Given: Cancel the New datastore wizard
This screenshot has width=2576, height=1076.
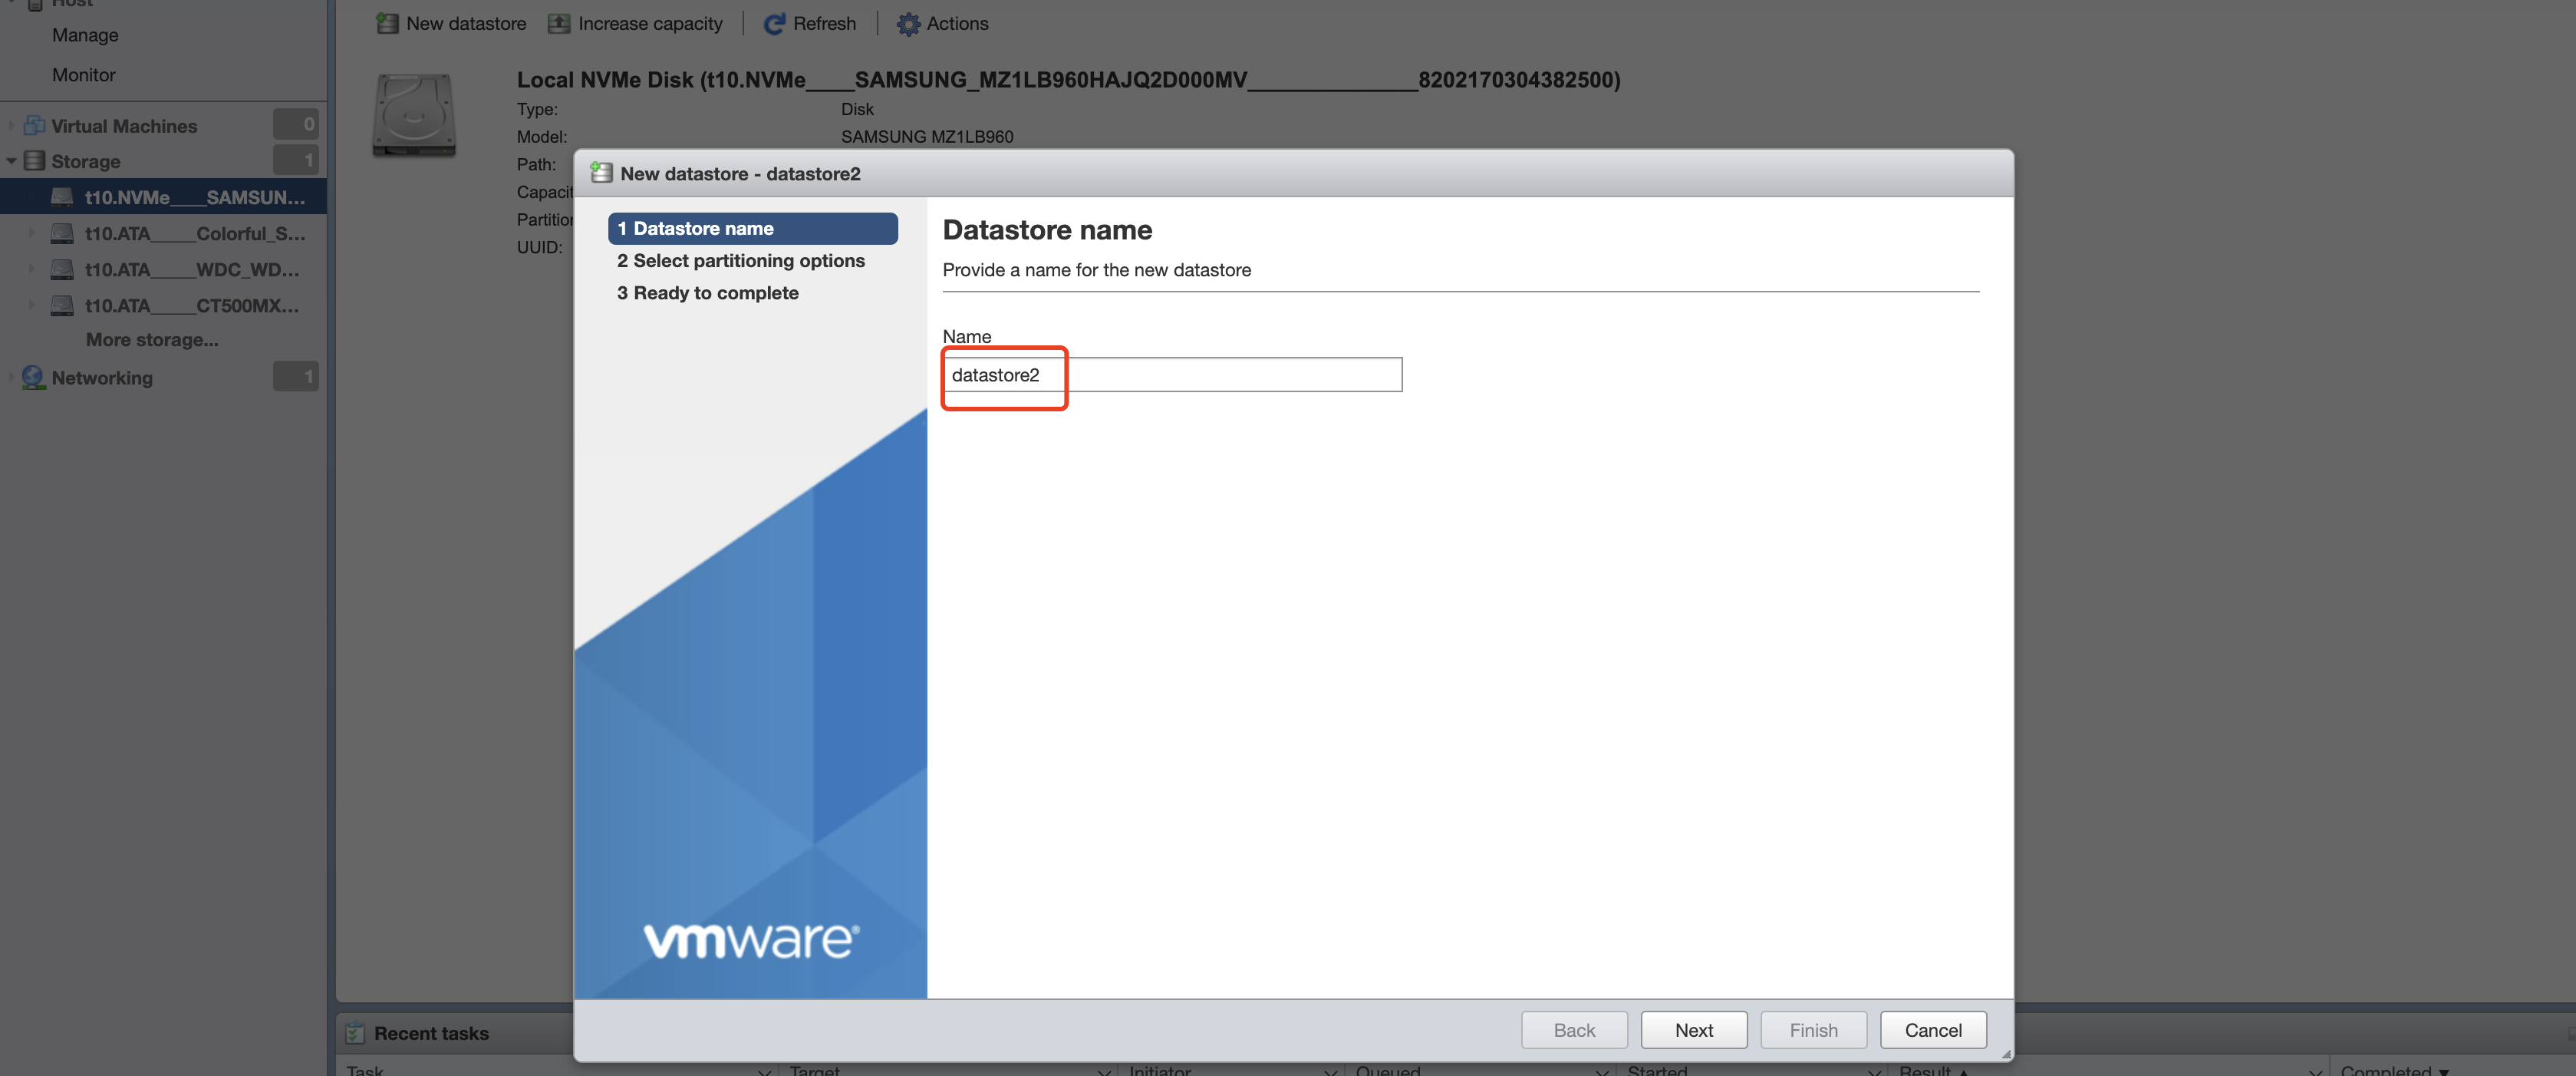Looking at the screenshot, I should tap(1932, 1029).
